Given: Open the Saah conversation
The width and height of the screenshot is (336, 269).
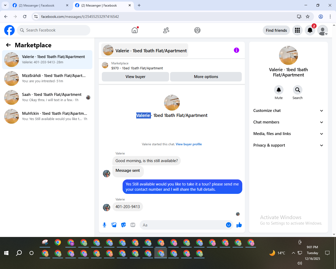Looking at the screenshot, I should tap(47, 97).
